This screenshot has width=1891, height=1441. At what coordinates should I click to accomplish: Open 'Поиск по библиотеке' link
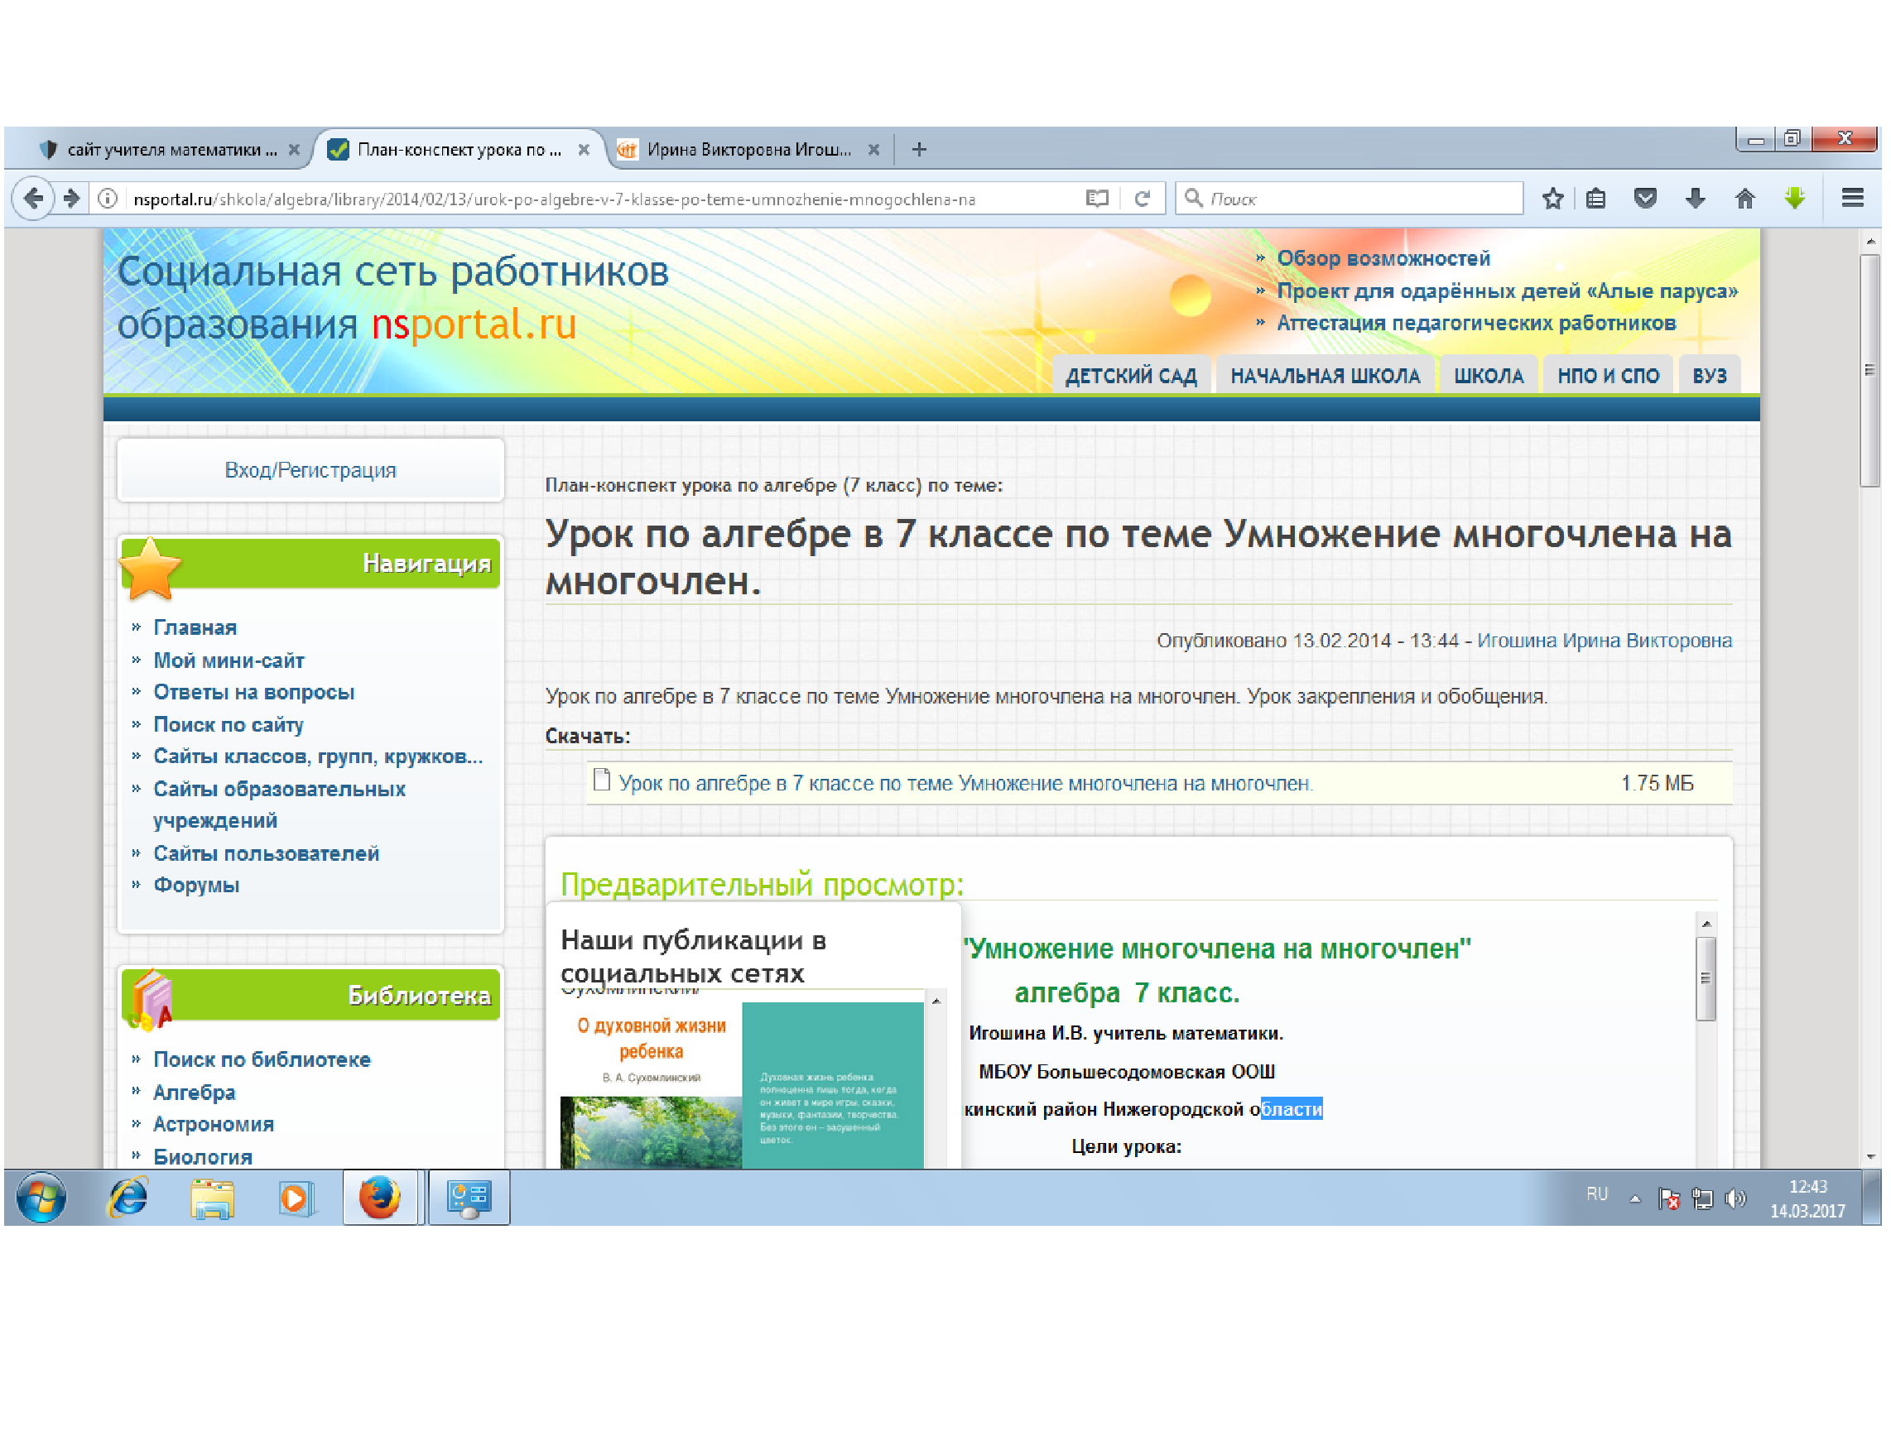click(262, 1059)
